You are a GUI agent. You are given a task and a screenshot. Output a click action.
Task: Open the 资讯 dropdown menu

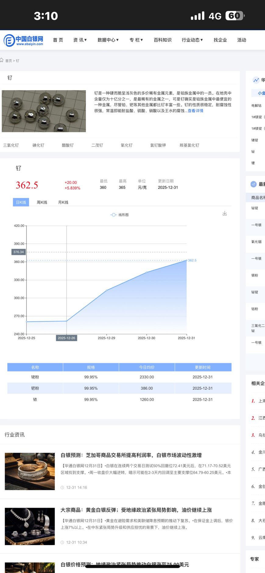(80, 40)
